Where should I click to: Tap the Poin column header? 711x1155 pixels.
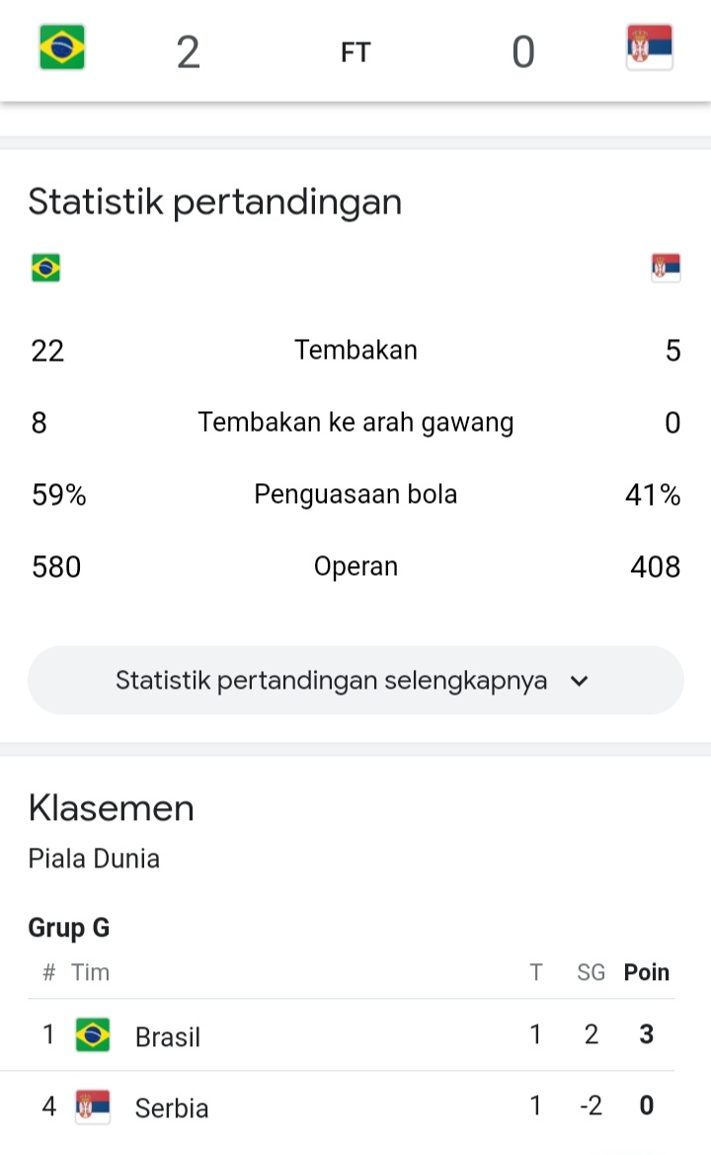pos(646,972)
